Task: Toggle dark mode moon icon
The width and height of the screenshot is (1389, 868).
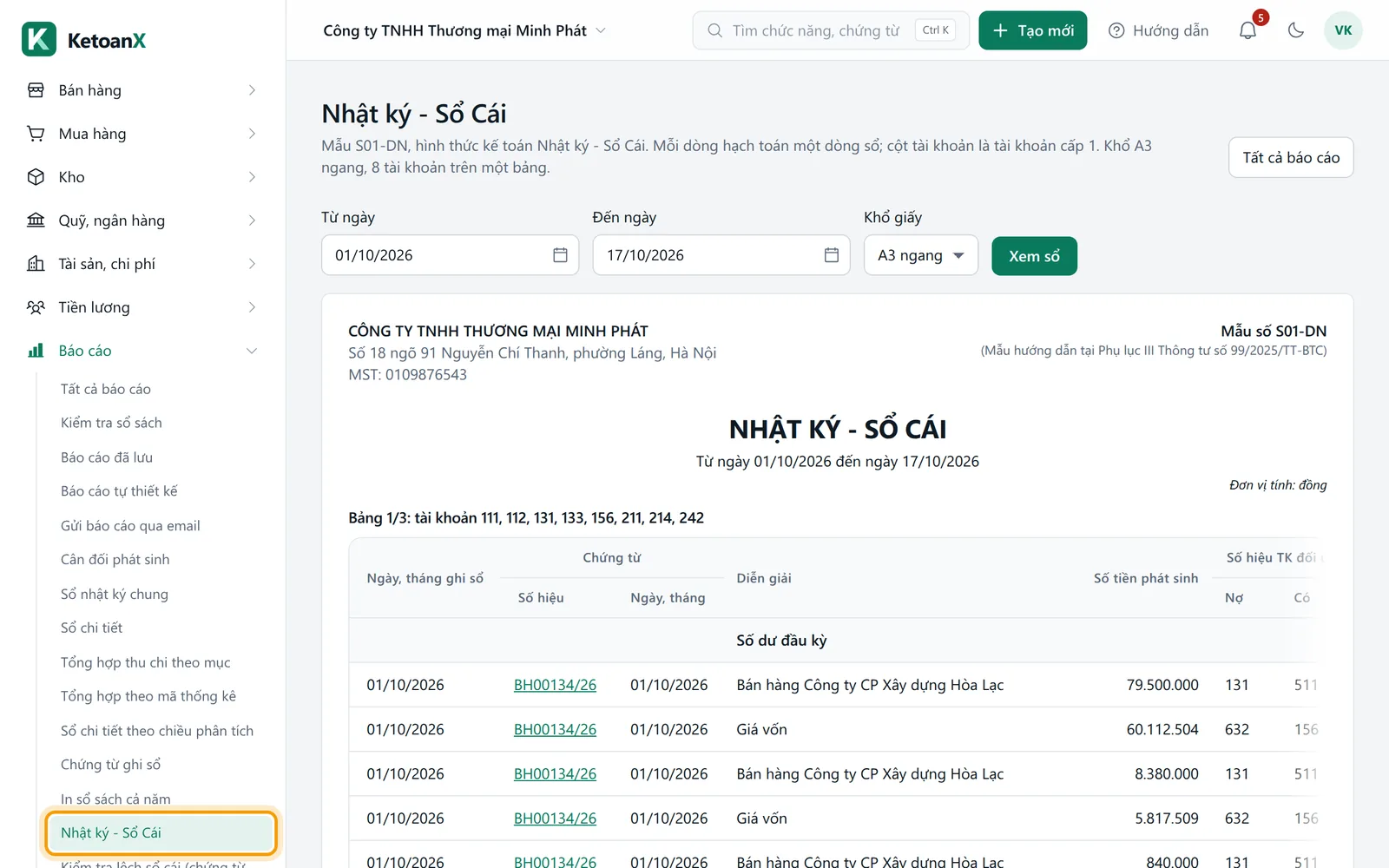Action: (x=1296, y=30)
